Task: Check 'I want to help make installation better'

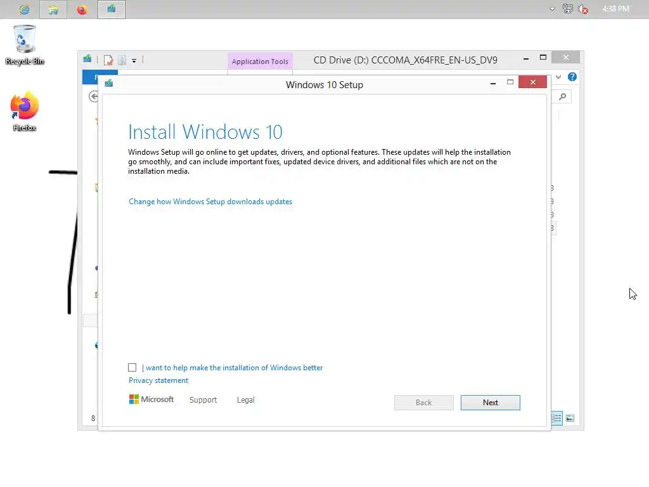Action: click(x=132, y=367)
